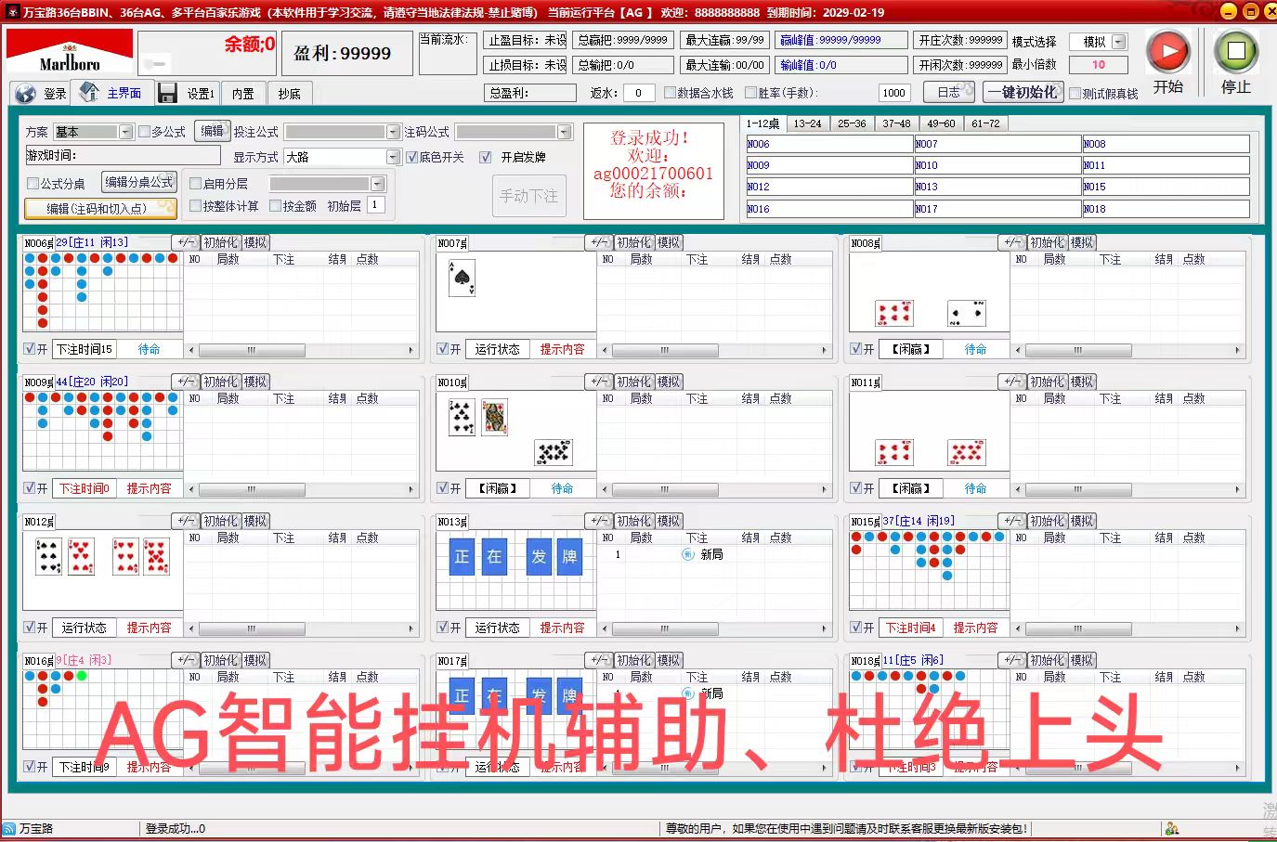1277x842 pixels.
Task: Open the 方案 dropdown showing 基本
Action: [126, 132]
